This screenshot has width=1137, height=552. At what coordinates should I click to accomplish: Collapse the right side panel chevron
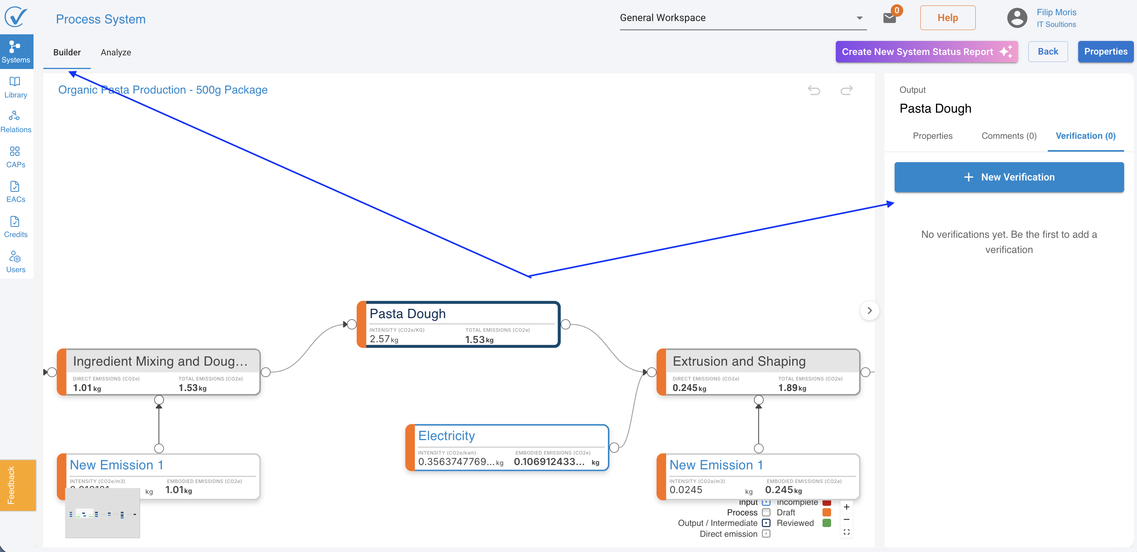coord(869,310)
